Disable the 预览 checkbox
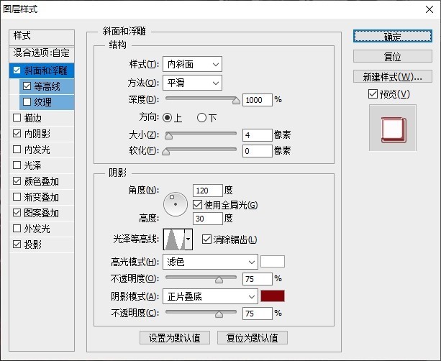441x361 pixels. 372,94
